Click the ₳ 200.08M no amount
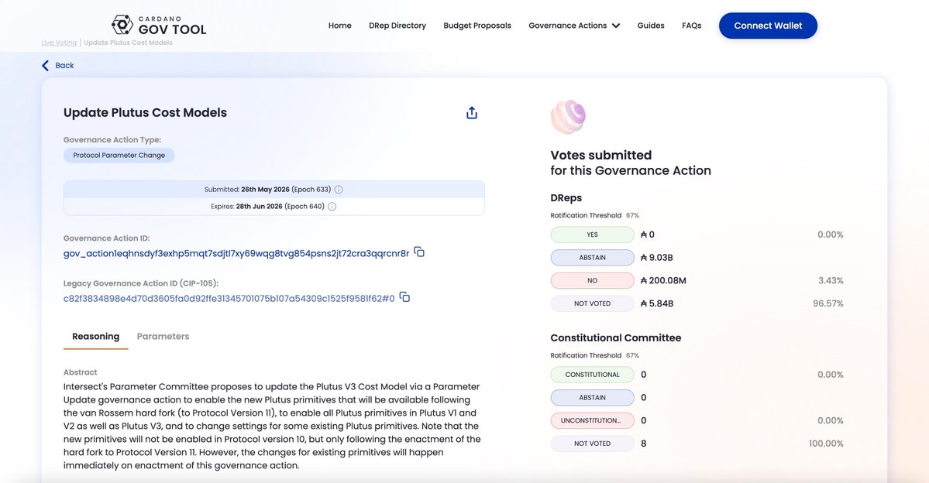 pyautogui.click(x=663, y=280)
